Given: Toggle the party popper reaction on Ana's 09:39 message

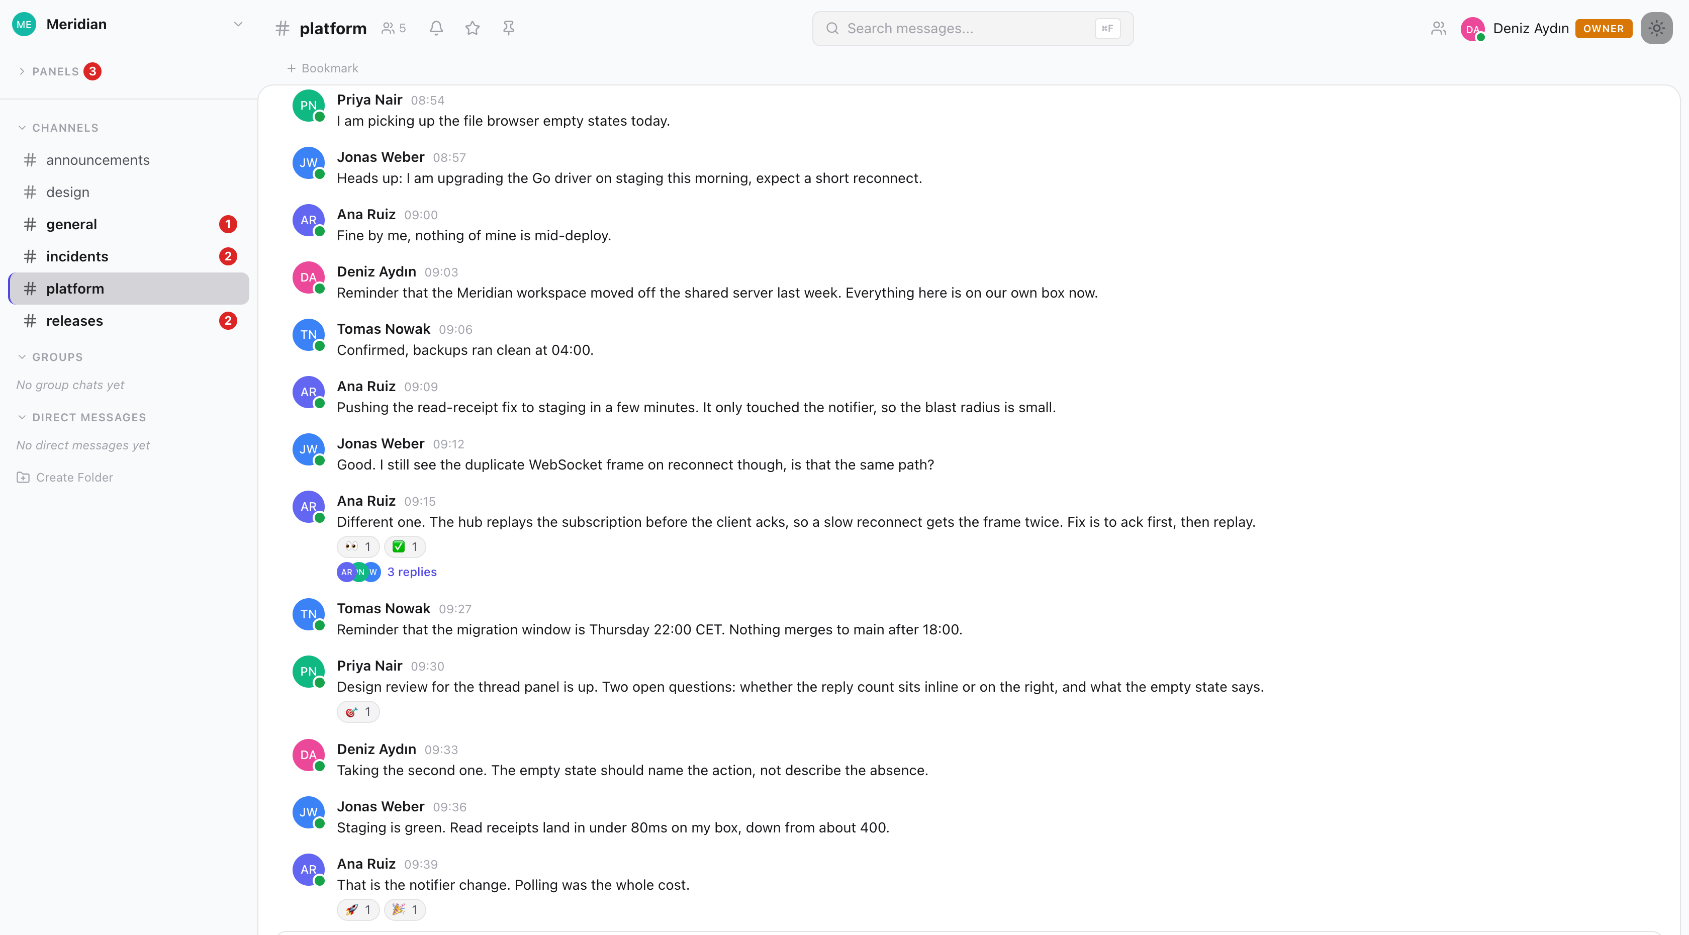Looking at the screenshot, I should click(405, 910).
